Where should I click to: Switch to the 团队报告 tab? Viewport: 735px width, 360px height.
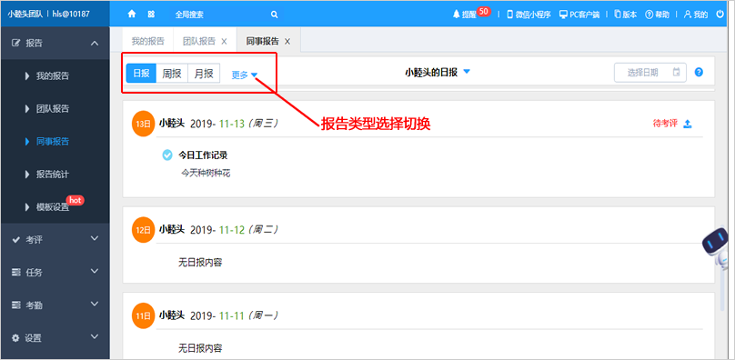198,41
